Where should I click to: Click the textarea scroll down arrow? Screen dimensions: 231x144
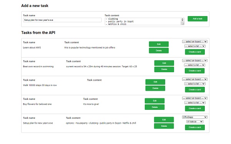tap(182, 21)
